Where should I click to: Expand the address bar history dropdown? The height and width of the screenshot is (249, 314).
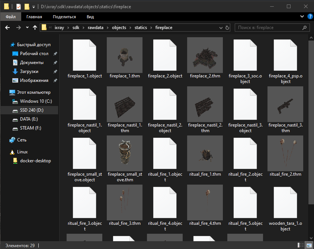tap(221, 28)
